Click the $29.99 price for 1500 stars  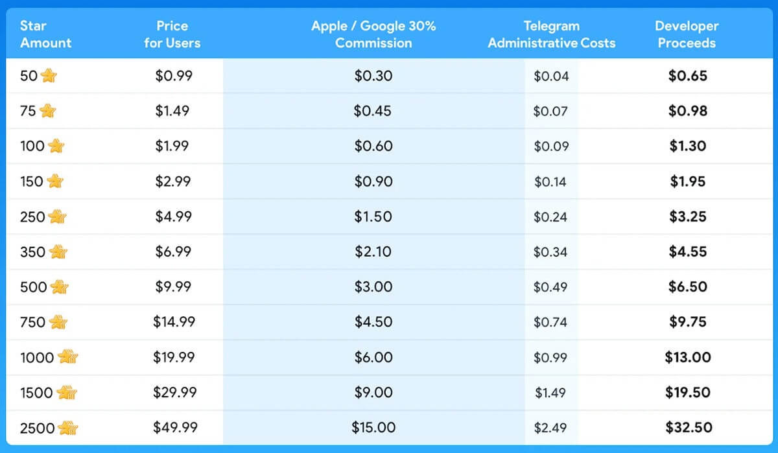click(175, 392)
